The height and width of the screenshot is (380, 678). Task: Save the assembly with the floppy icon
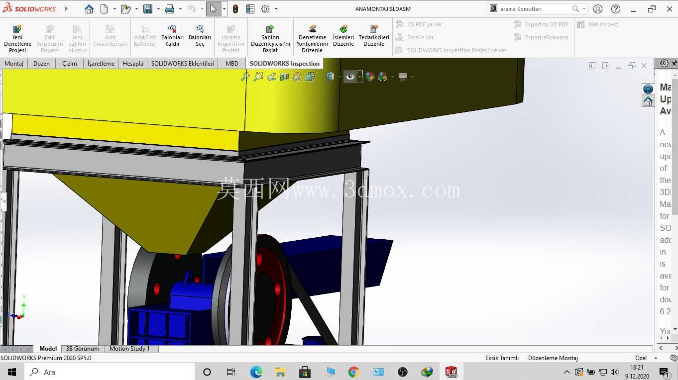[148, 9]
